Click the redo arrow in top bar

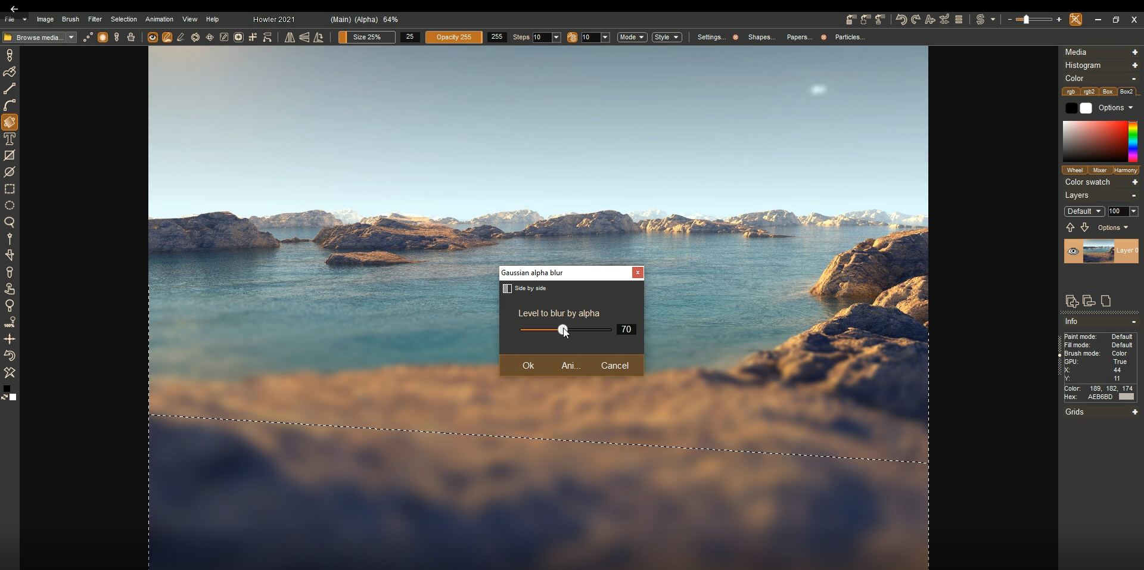tap(916, 20)
